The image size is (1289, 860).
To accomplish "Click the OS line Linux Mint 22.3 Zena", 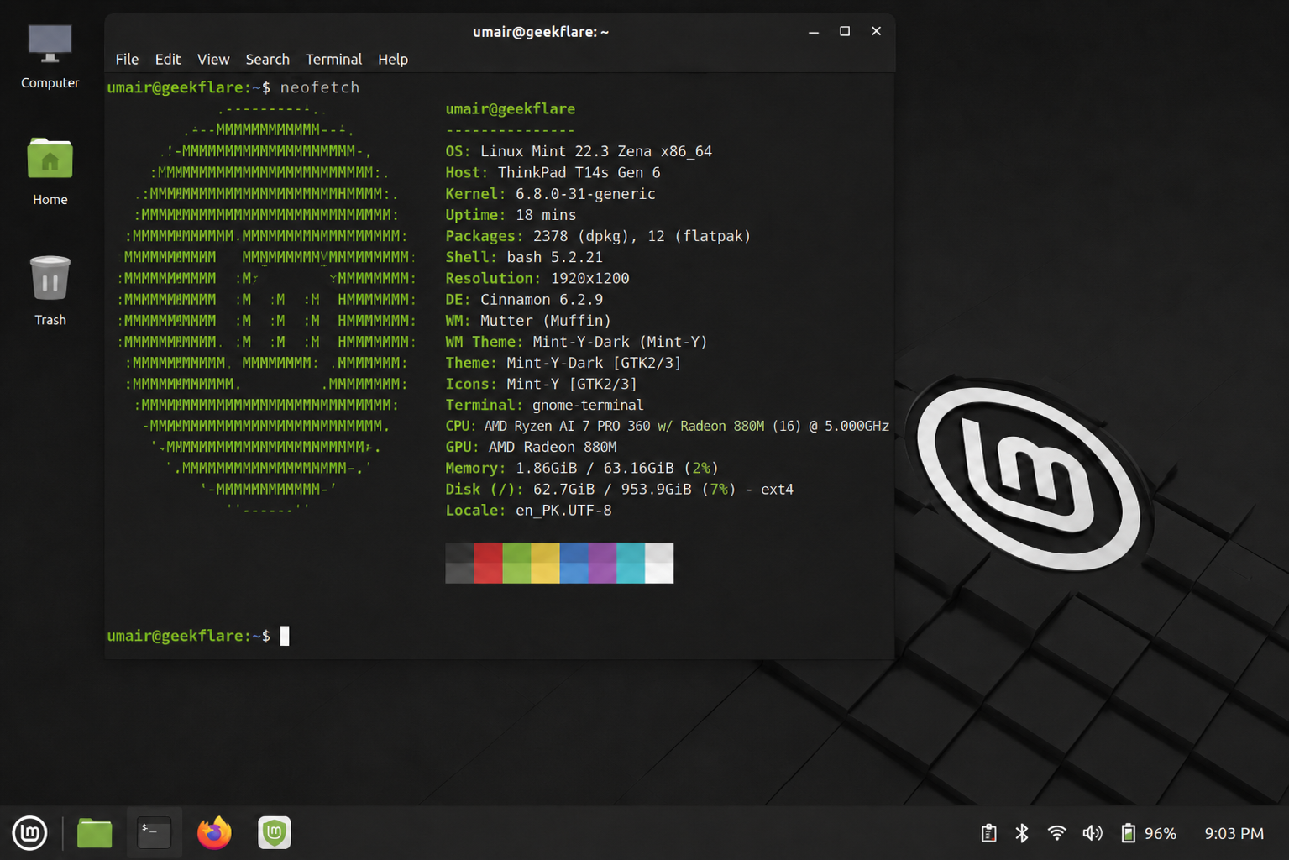I will tap(579, 151).
